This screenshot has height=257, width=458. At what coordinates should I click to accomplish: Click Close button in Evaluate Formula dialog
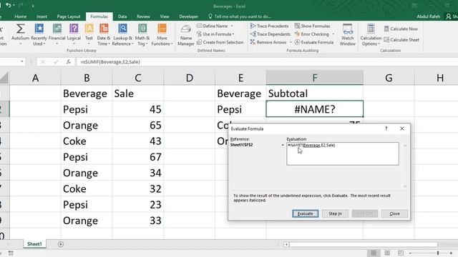394,213
